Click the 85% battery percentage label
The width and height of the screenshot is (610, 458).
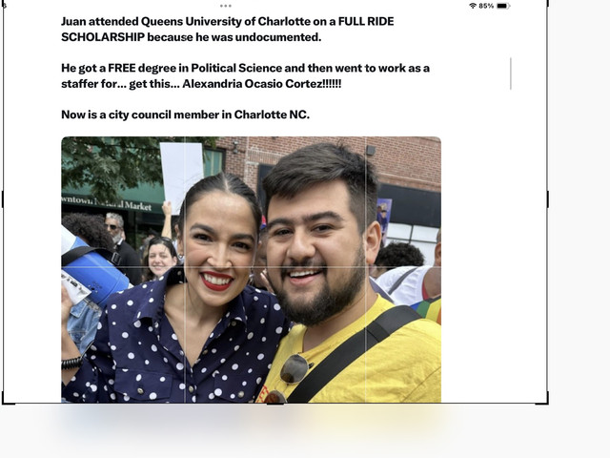click(x=486, y=6)
